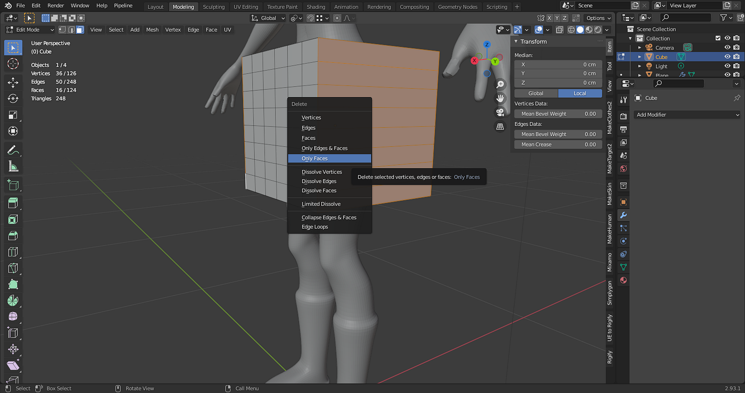The image size is (745, 393).
Task: Adjust Mean Crease value slider
Action: click(x=558, y=144)
